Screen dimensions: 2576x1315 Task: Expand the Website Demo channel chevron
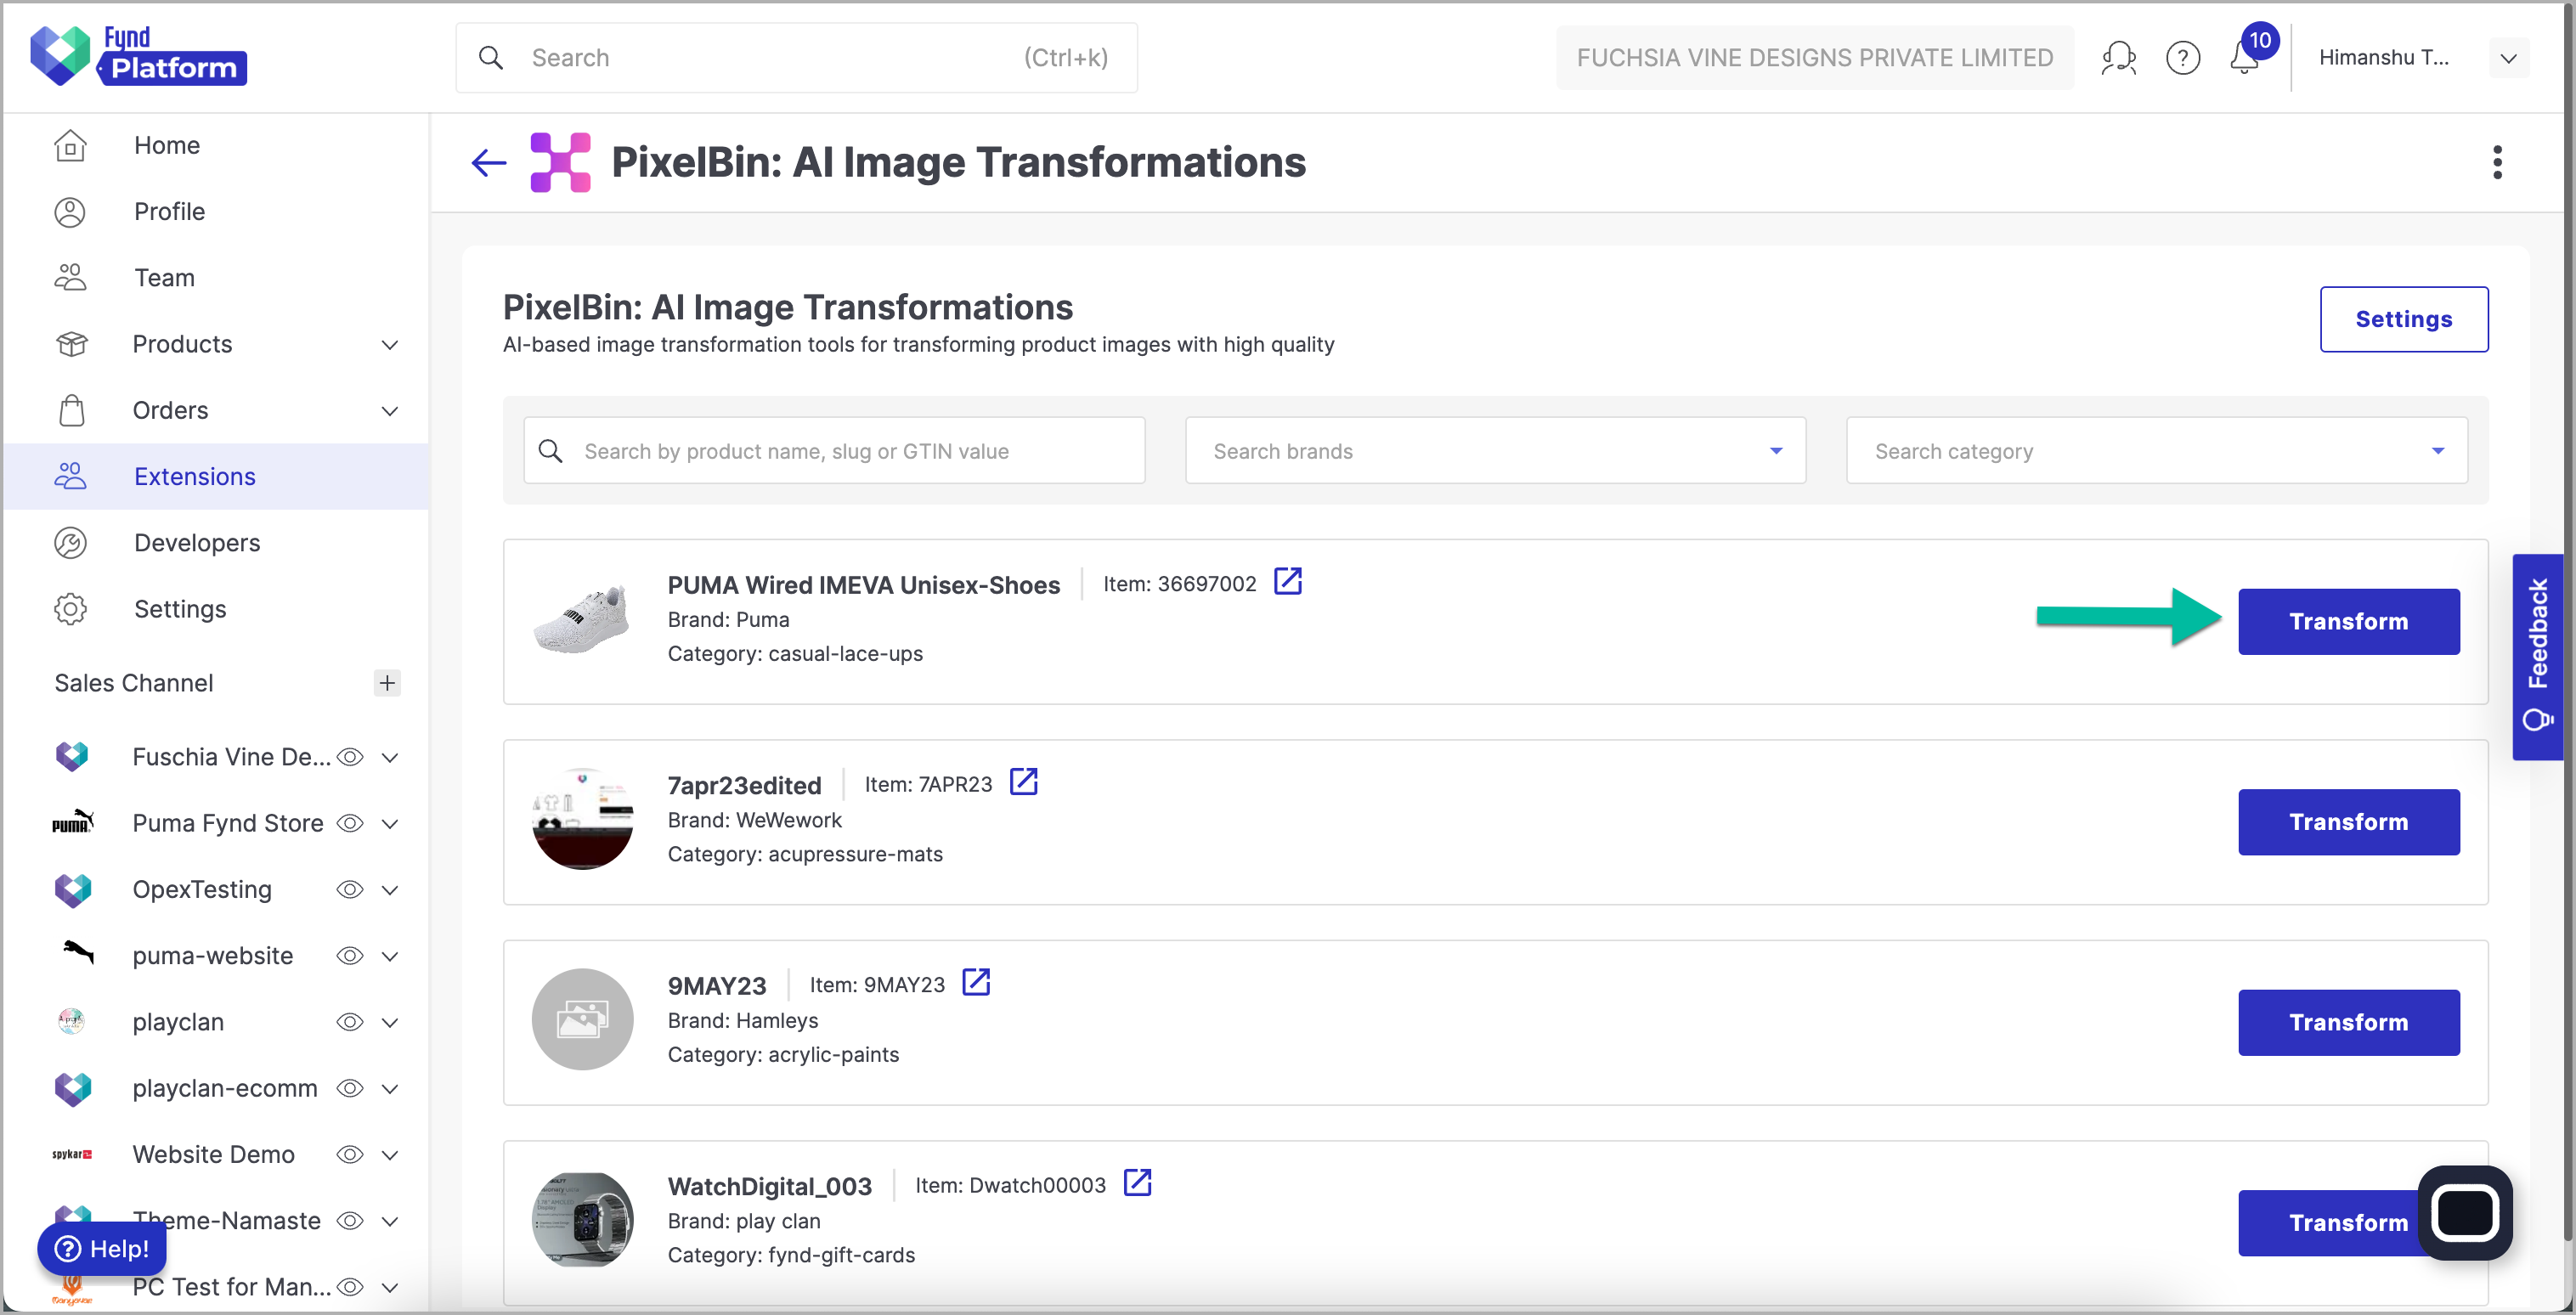(x=390, y=1155)
